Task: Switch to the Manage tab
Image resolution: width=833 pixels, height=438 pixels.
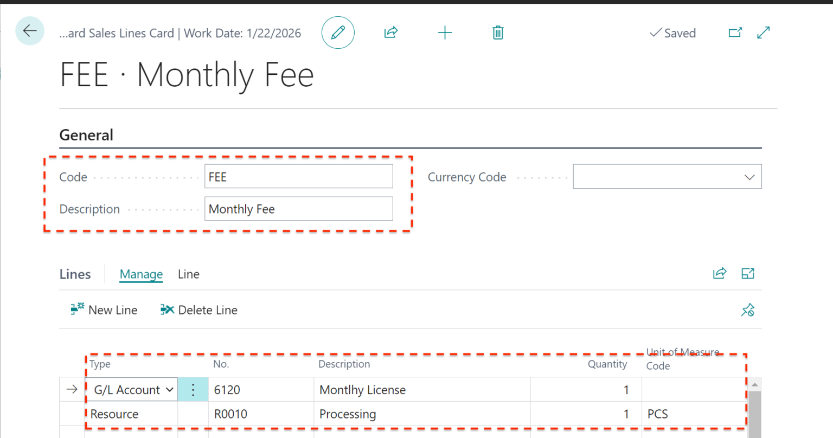Action: (x=140, y=274)
